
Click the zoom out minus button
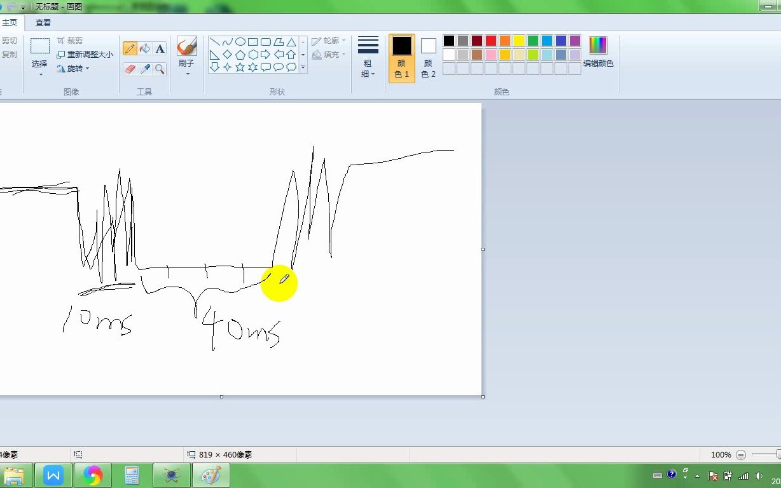(x=741, y=455)
